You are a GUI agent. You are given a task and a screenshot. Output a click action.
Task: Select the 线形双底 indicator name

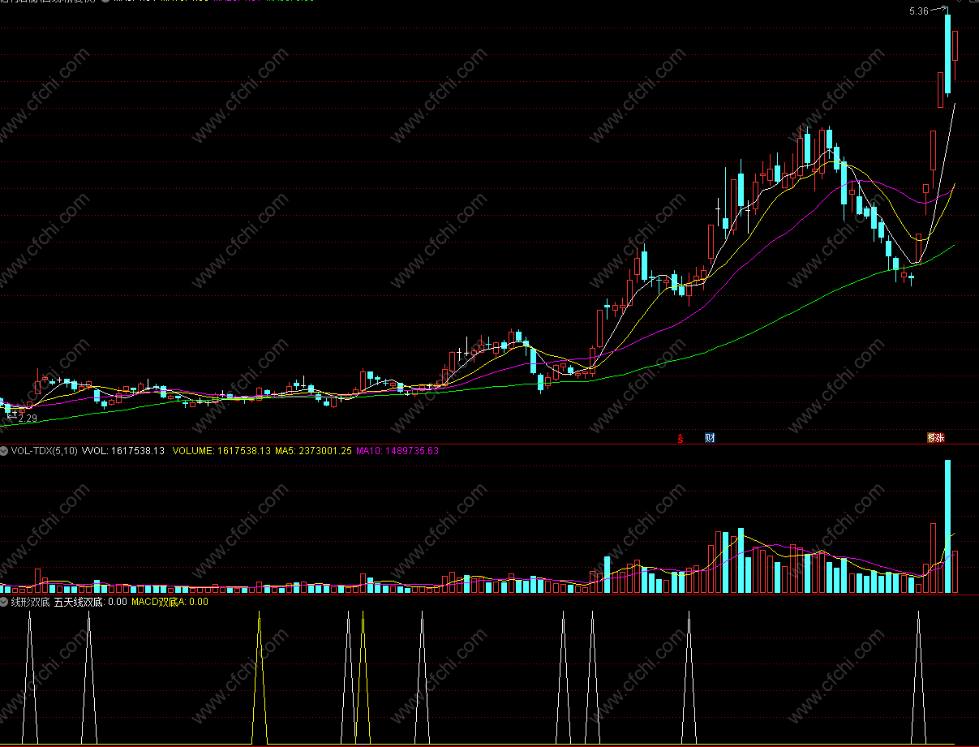[x=31, y=602]
